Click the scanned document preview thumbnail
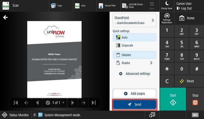 coord(54,60)
